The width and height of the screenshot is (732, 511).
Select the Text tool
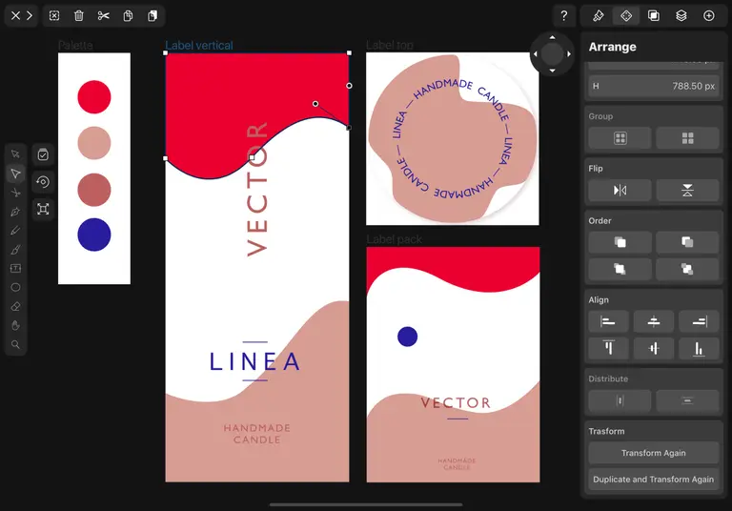pos(15,268)
